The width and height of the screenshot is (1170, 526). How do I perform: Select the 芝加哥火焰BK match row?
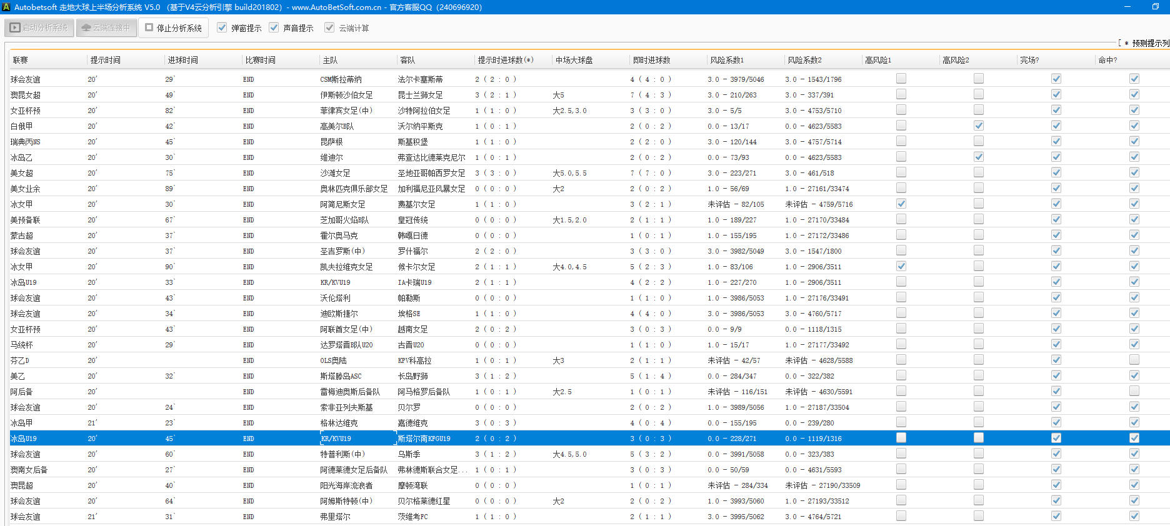pos(344,220)
